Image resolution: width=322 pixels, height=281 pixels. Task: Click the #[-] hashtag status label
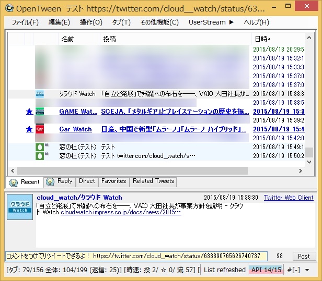coord(293,270)
